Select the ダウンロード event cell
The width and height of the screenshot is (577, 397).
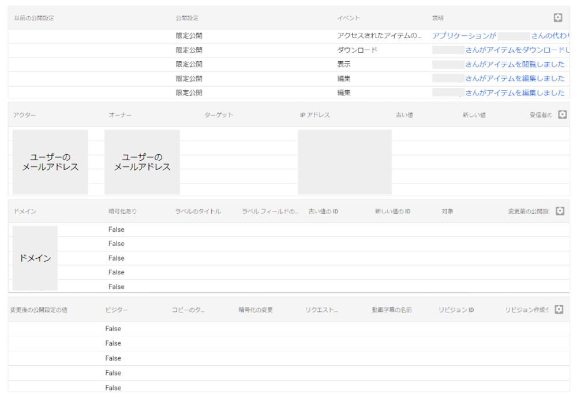tap(357, 50)
